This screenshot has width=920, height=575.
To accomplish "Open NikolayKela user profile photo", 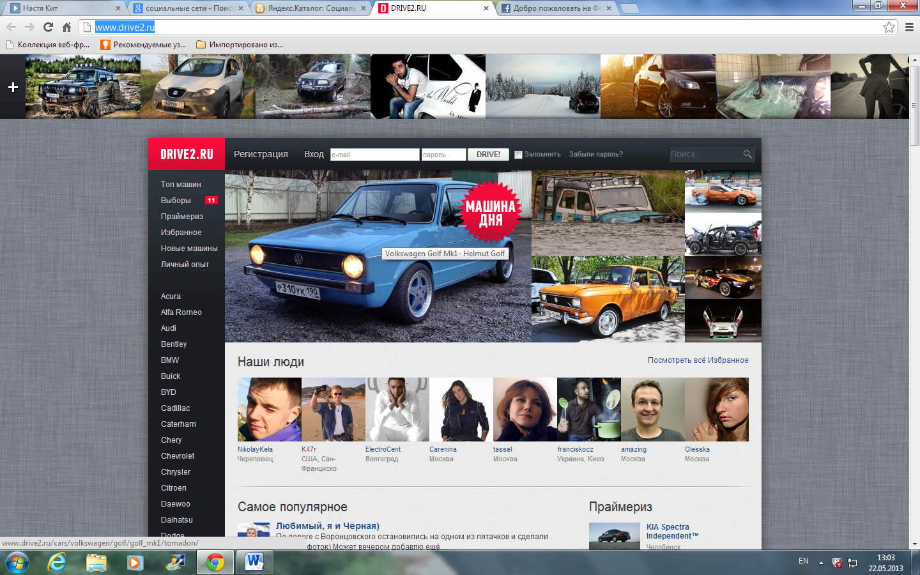I will 269,410.
